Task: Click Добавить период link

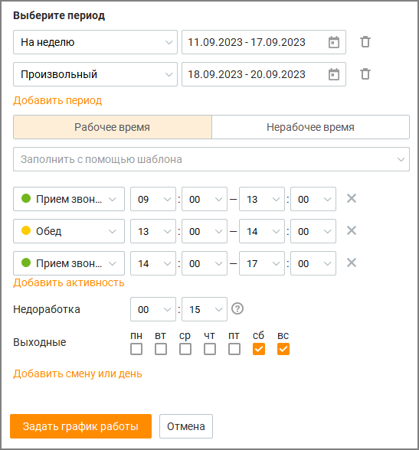Action: (x=57, y=100)
